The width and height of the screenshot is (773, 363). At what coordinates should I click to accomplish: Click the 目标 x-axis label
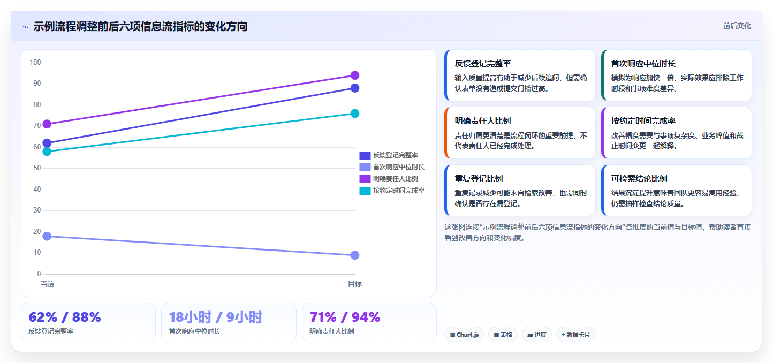[x=355, y=284]
